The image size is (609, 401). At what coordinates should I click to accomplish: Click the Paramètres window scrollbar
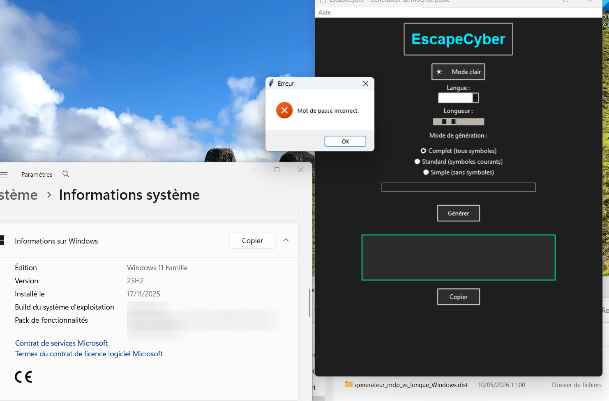pos(309,303)
